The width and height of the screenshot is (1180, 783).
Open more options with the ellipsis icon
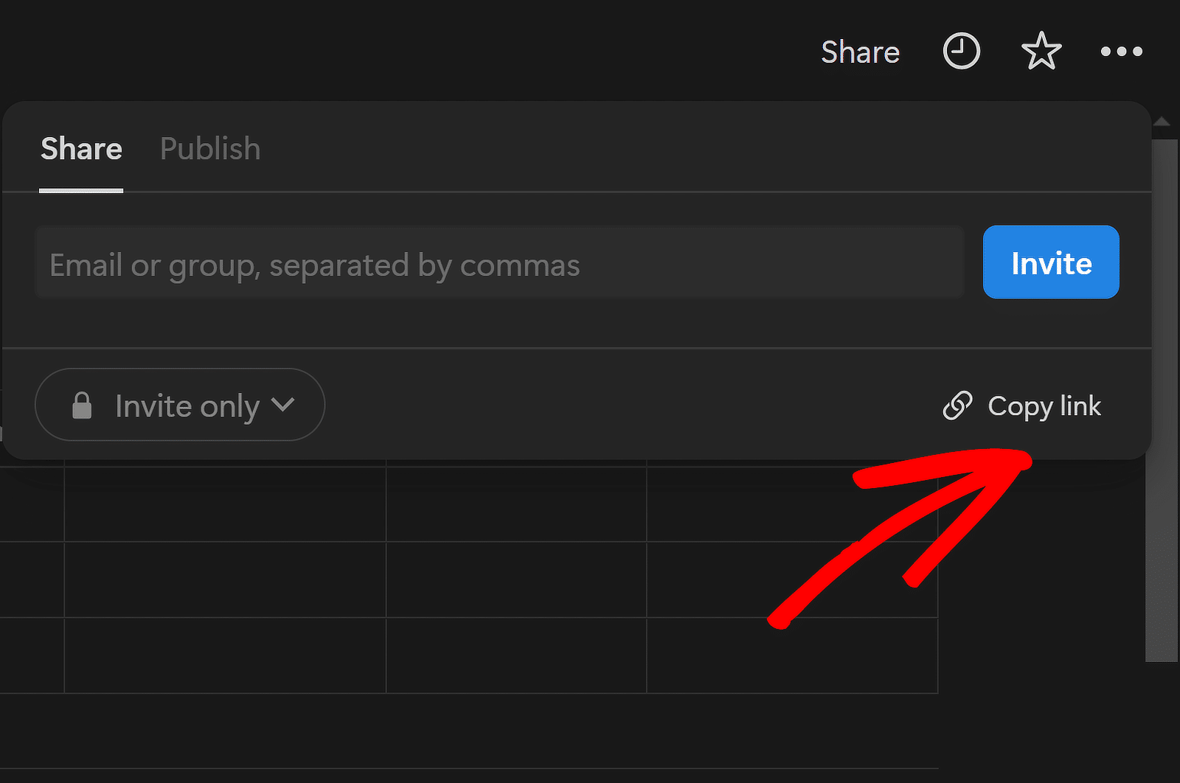click(1121, 51)
